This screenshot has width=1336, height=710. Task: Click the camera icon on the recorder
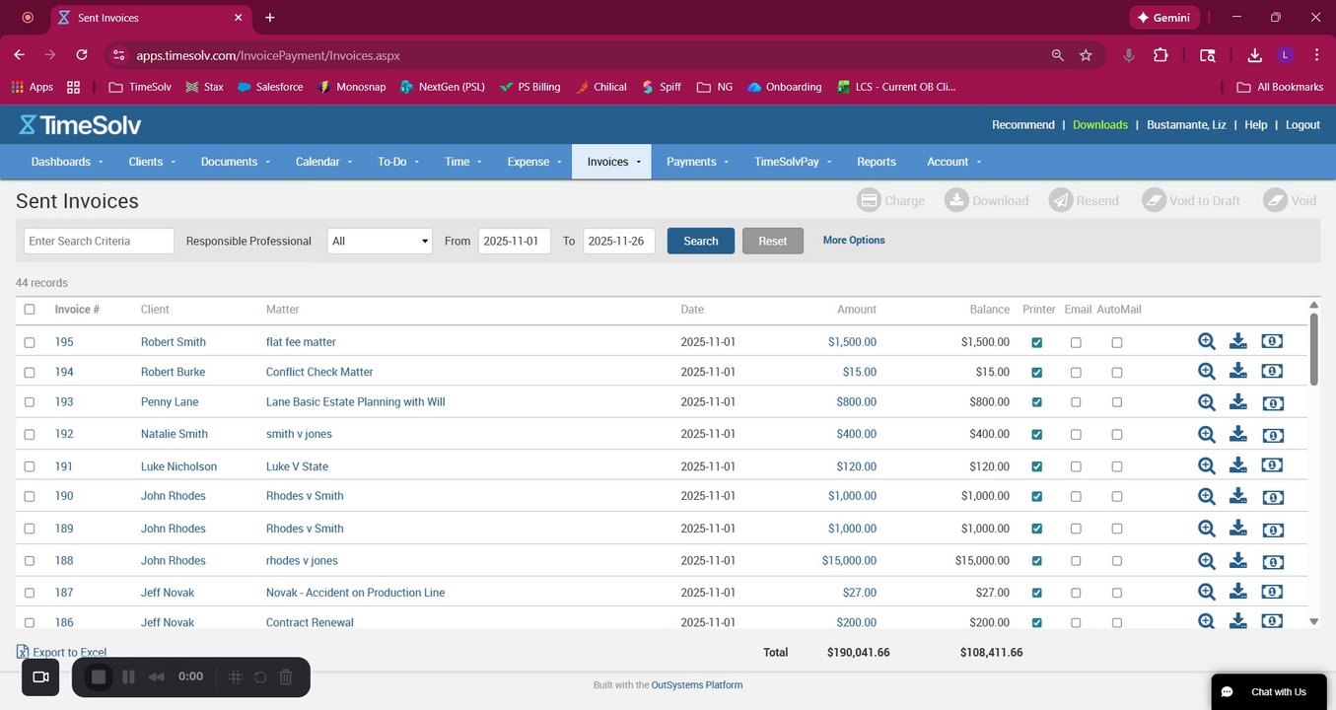41,676
